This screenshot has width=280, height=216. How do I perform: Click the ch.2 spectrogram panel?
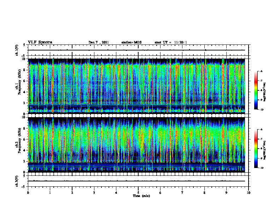click(x=136, y=145)
